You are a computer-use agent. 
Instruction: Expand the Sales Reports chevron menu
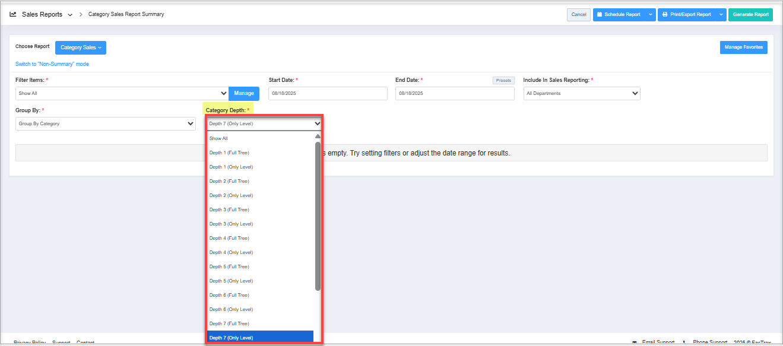(70, 15)
